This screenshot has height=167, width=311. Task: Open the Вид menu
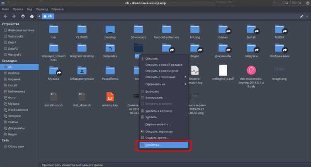pyautogui.click(x=29, y=9)
